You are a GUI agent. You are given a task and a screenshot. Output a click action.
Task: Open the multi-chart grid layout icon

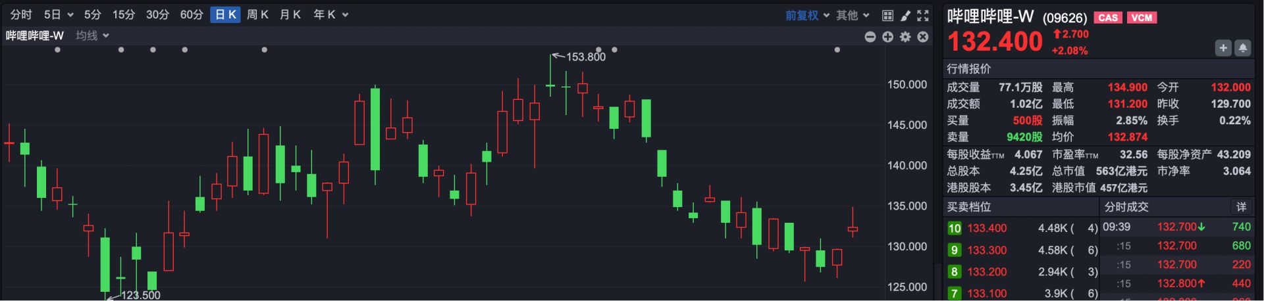[887, 15]
